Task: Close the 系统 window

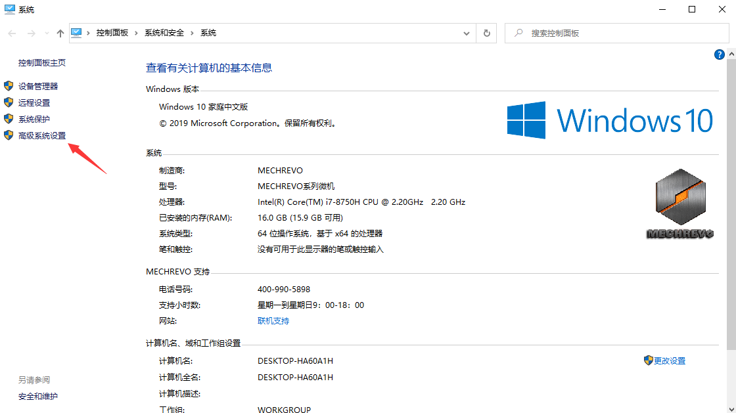Action: click(x=722, y=9)
